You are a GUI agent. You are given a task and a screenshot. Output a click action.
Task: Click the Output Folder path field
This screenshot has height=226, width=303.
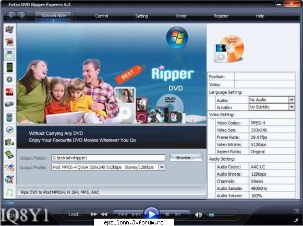[x=108, y=158]
